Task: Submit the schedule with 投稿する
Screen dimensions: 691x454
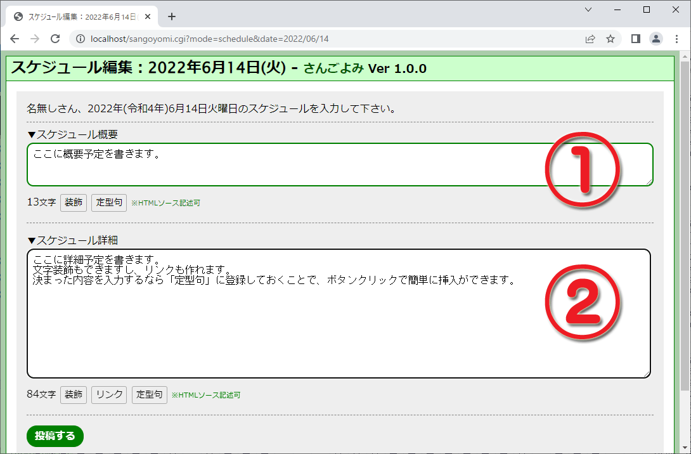Action: [55, 436]
